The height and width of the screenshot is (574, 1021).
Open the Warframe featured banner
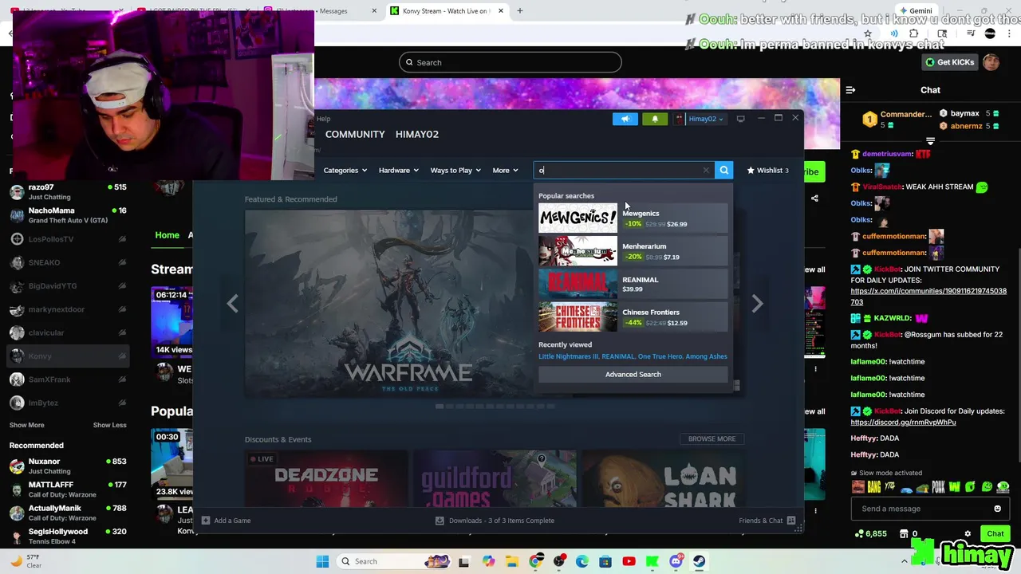[x=389, y=304]
